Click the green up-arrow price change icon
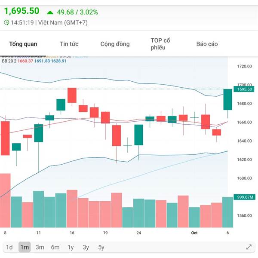The width and height of the screenshot is (258, 258). pyautogui.click(x=50, y=12)
